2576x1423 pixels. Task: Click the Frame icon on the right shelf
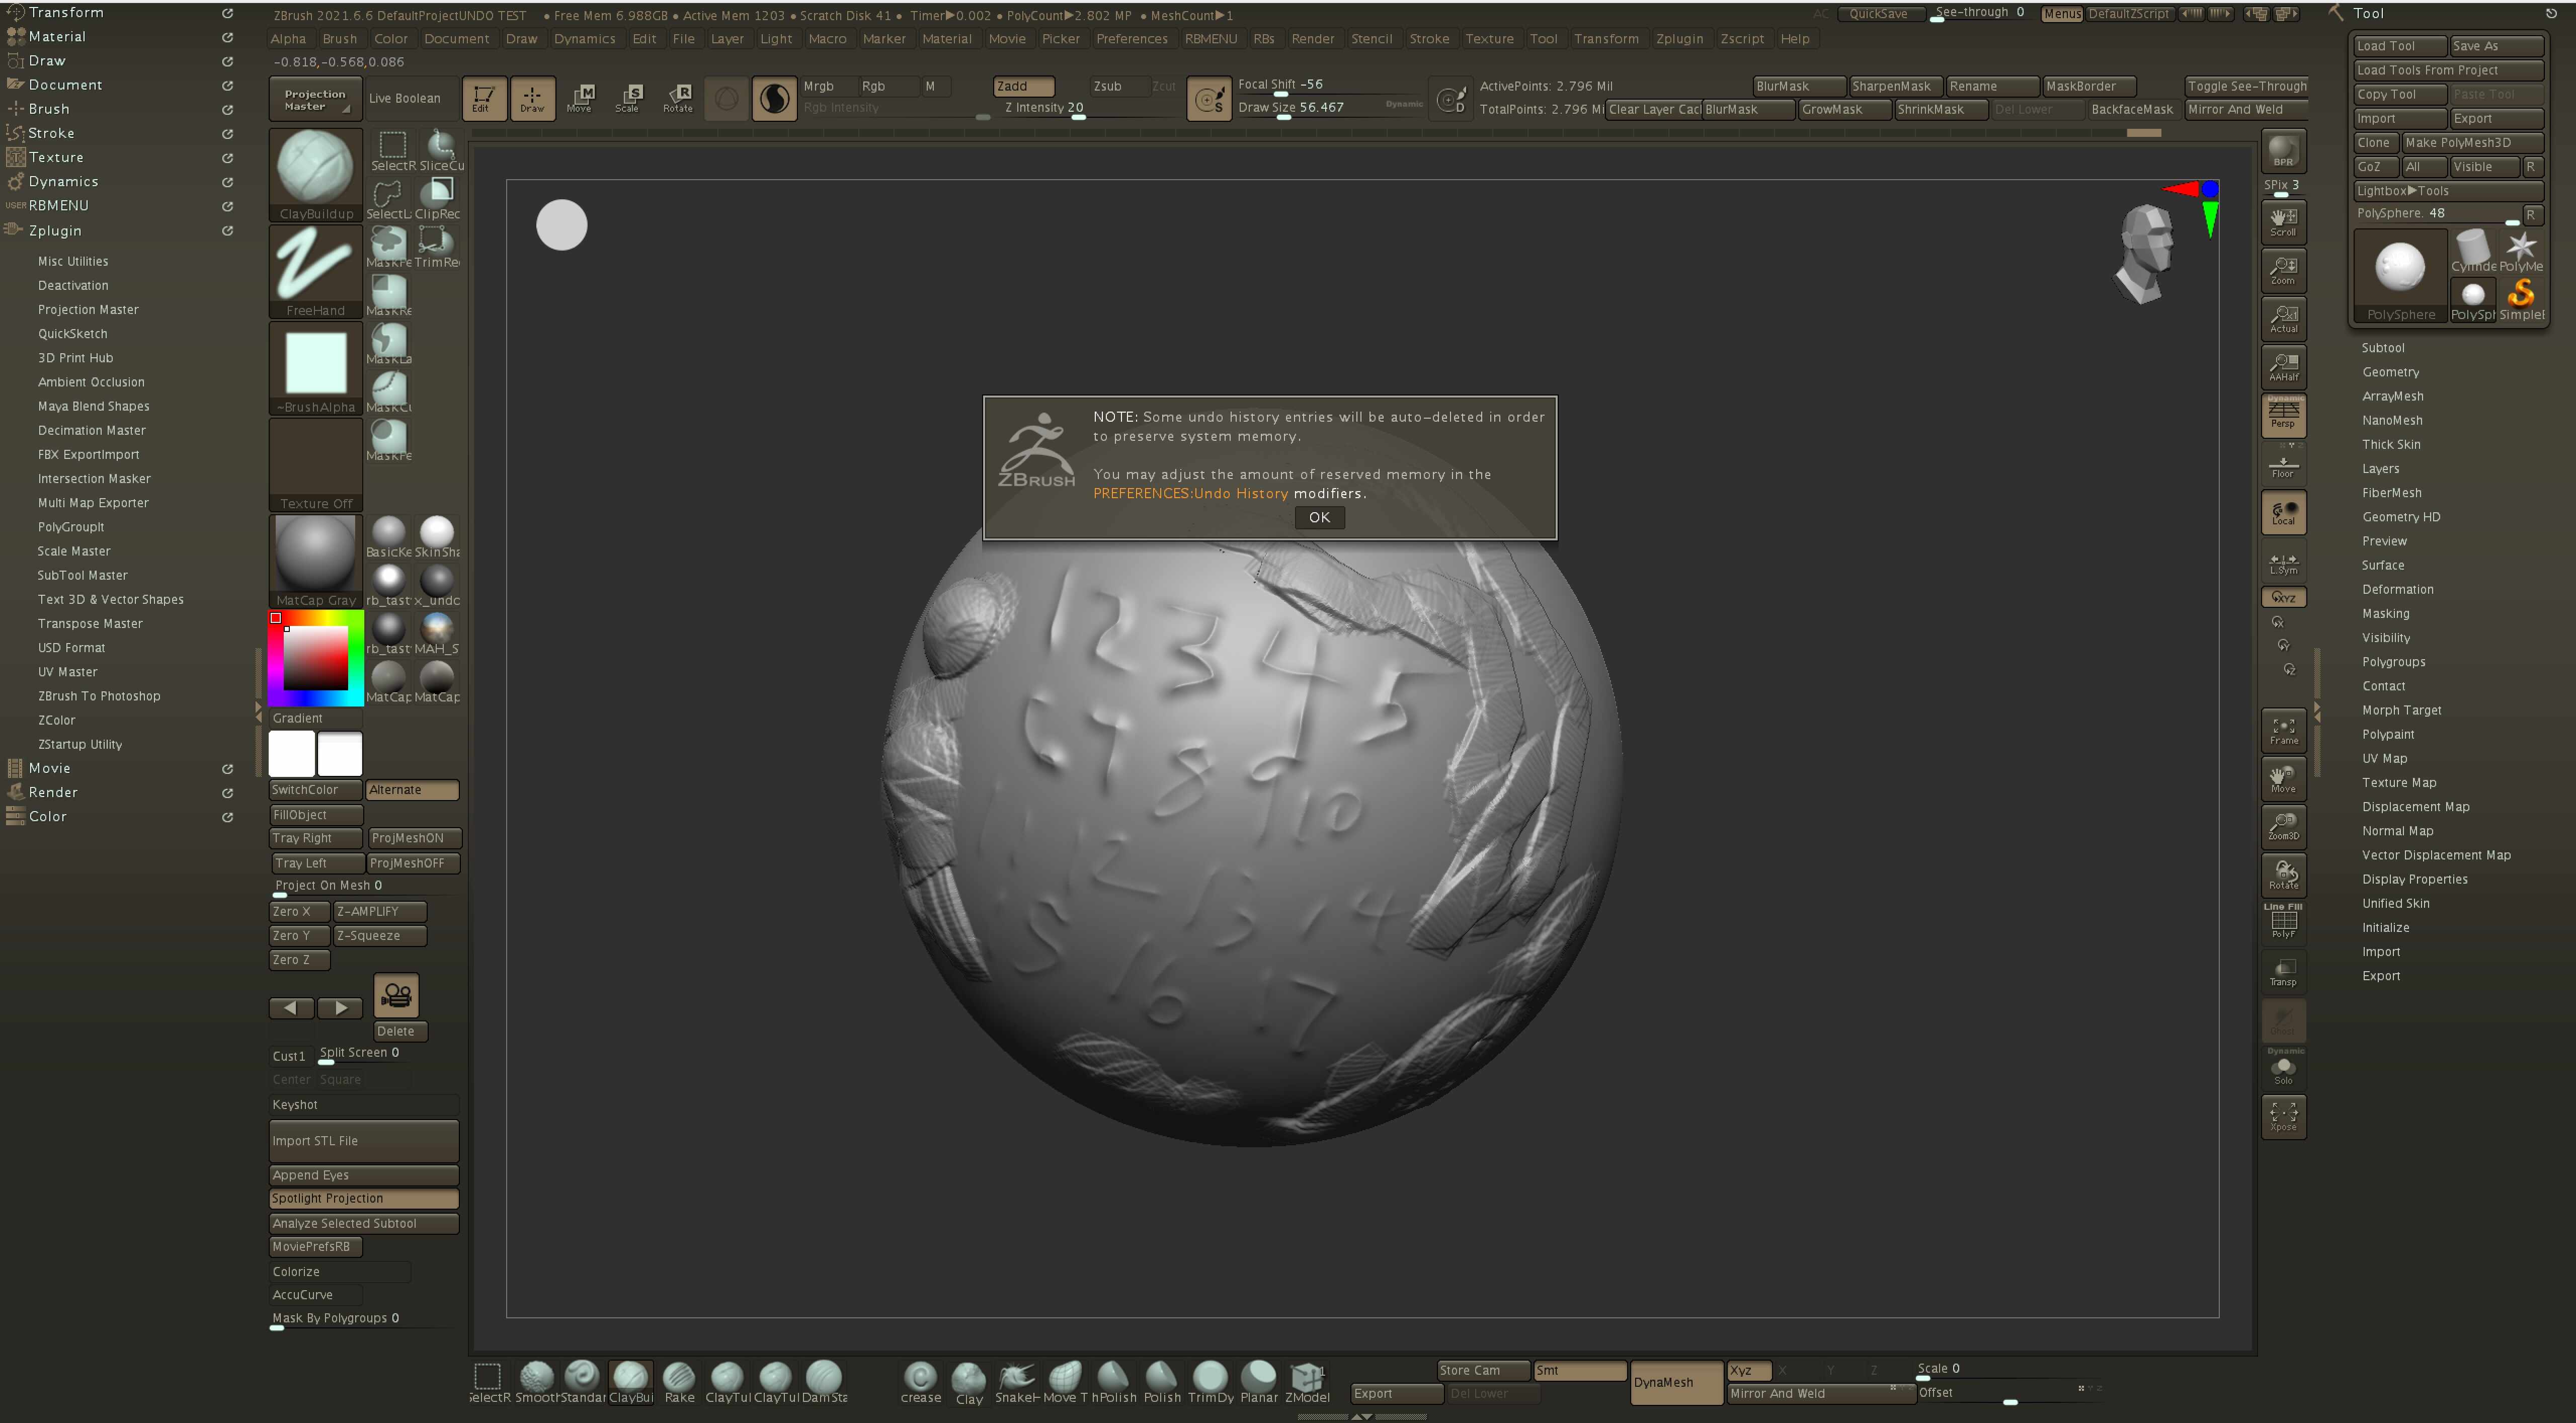tap(2283, 729)
